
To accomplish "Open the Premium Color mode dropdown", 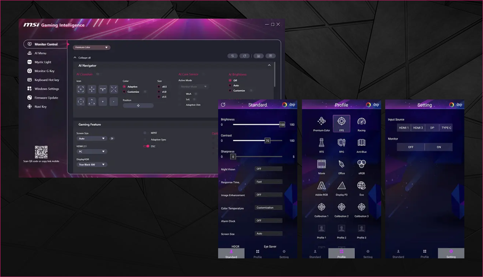I will point(91,47).
